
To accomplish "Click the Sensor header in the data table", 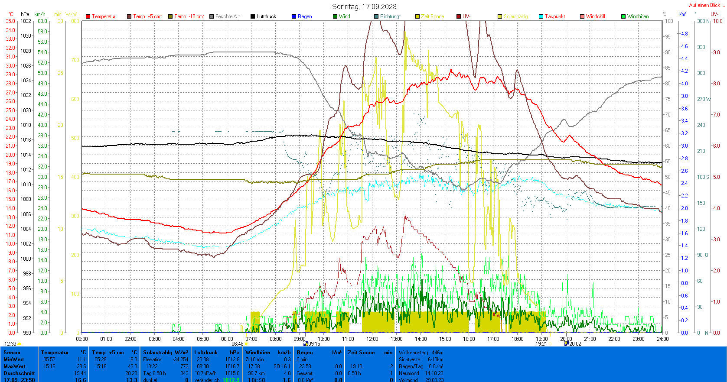I will [x=12, y=353].
